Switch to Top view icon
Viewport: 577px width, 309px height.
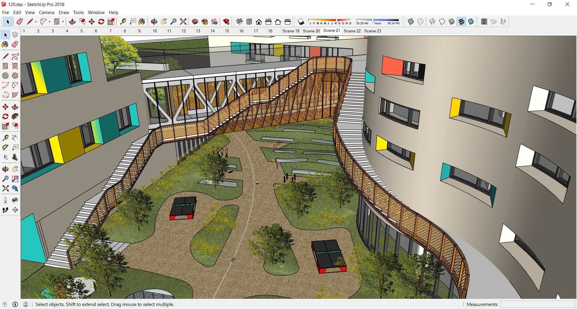(249, 22)
